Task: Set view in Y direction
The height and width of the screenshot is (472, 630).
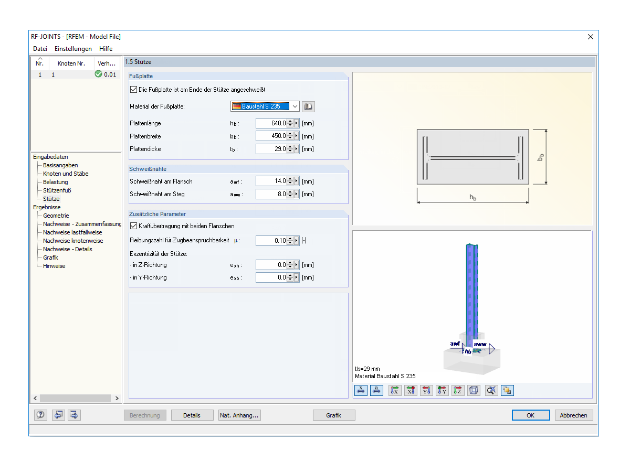Action: tap(427, 390)
